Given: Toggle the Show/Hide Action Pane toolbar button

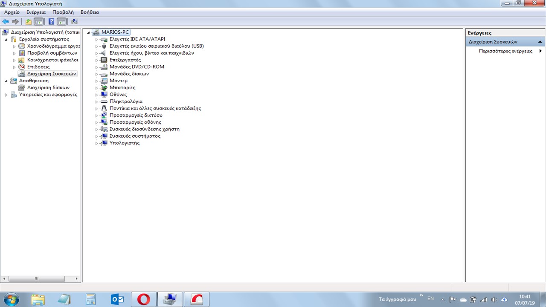Looking at the screenshot, I should 61,22.
